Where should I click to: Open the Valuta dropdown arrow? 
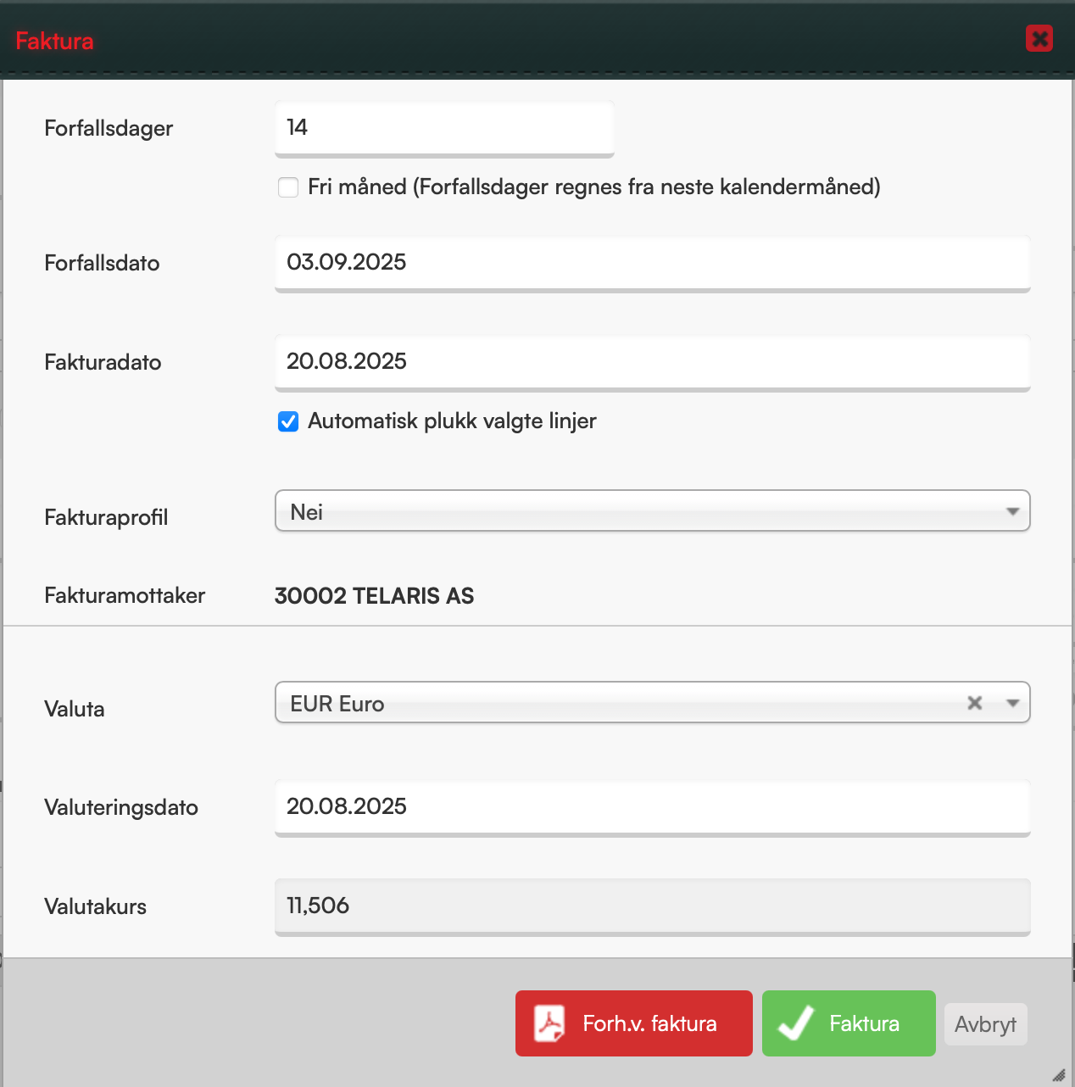coord(1012,703)
